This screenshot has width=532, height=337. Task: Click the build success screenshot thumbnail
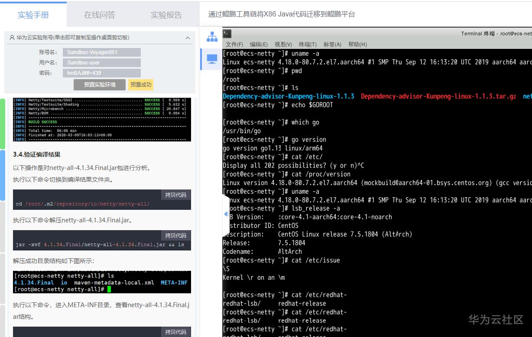(102, 119)
